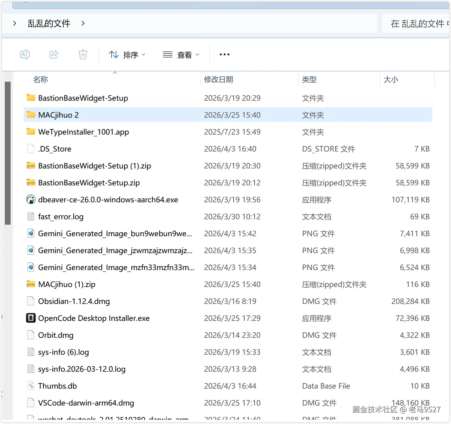Sort by the 大小 column header
Viewport: 451px width, 424px height.
[391, 80]
